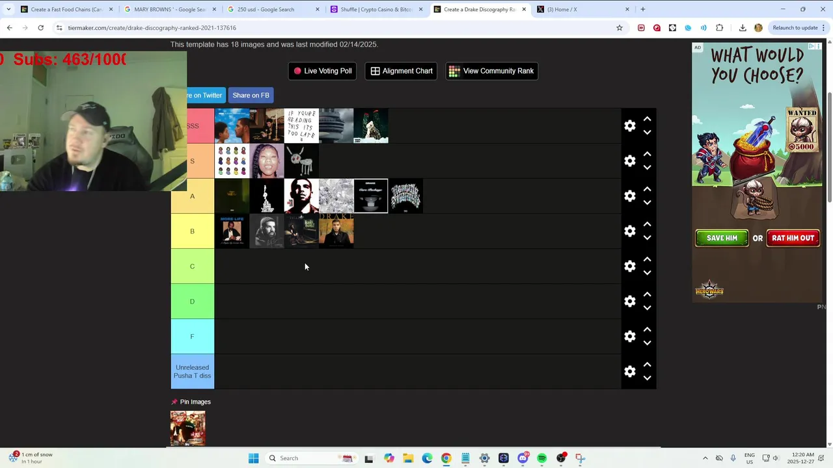833x468 pixels.
Task: Open the Alignment Chart
Action: coord(402,71)
